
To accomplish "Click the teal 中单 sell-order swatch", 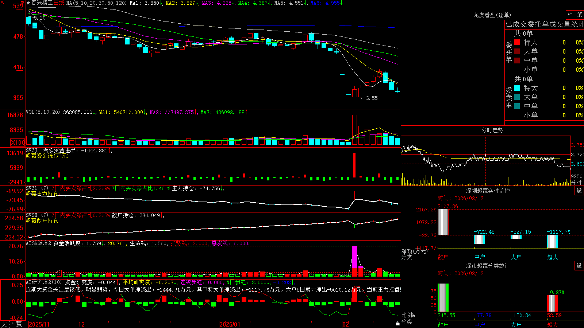I will coord(517,106).
